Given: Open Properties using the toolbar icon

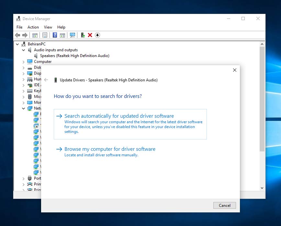Looking at the screenshot, I should (45, 35).
